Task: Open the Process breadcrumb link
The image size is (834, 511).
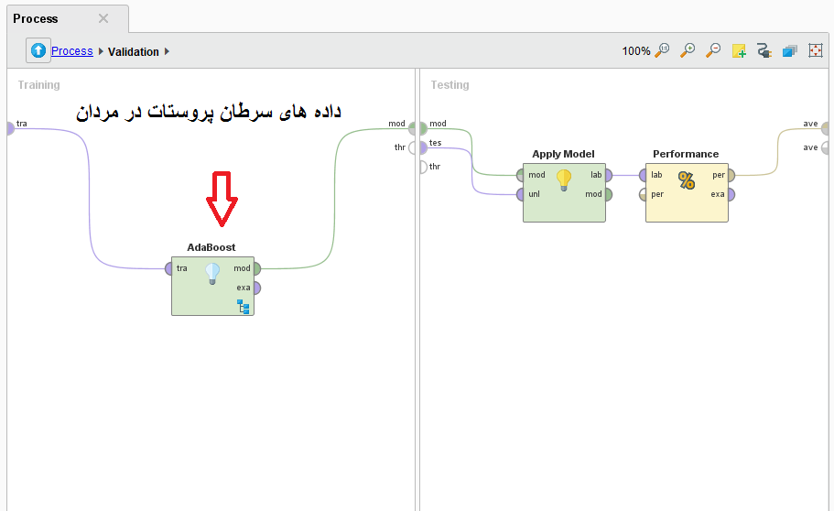Action: click(71, 51)
